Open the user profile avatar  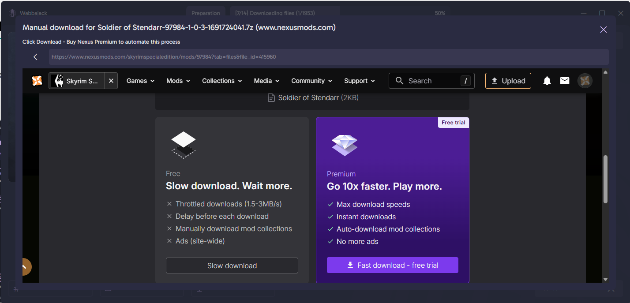(x=585, y=81)
